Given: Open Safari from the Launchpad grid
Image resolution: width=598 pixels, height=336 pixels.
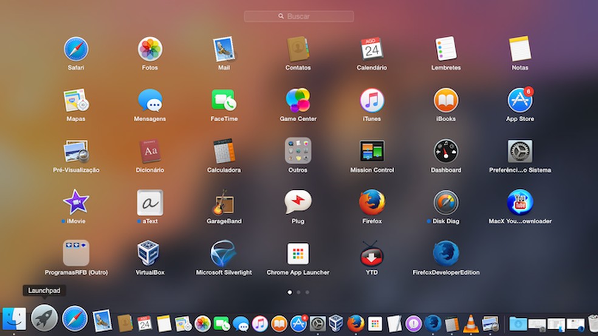Looking at the screenshot, I should point(76,49).
